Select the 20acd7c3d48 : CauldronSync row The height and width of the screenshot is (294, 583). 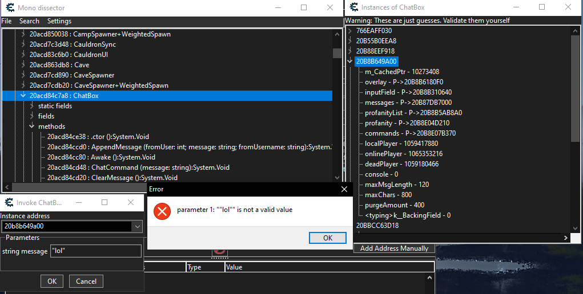coord(73,44)
